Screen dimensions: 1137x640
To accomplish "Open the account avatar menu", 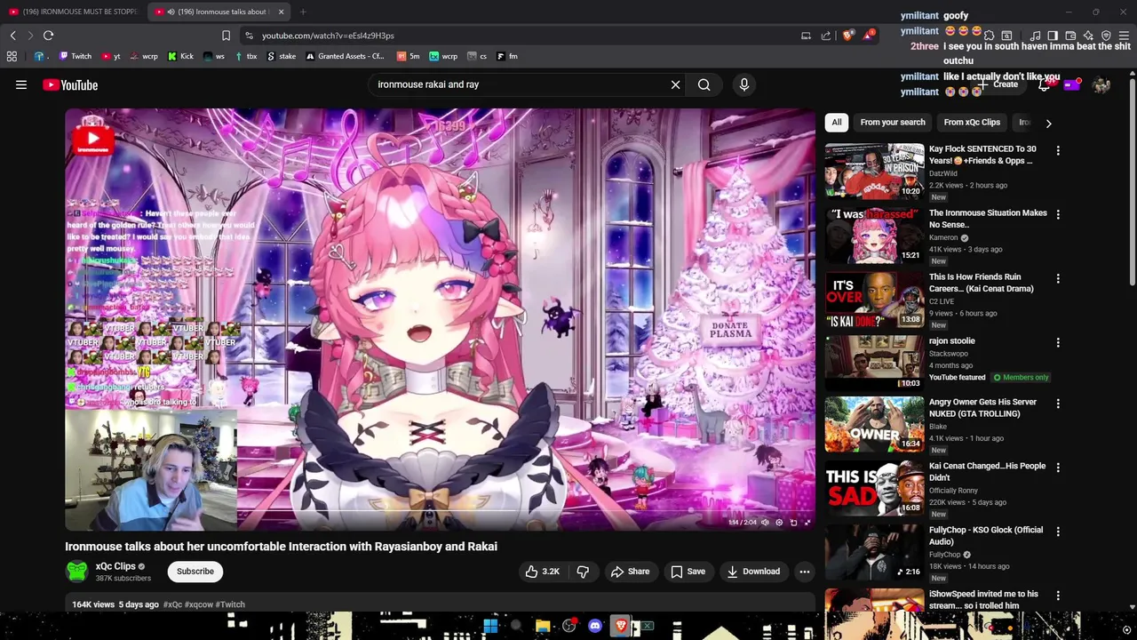I will 1101,85.
